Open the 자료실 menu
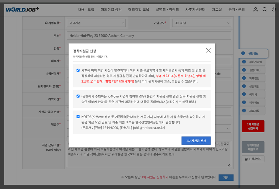 click(217, 10)
